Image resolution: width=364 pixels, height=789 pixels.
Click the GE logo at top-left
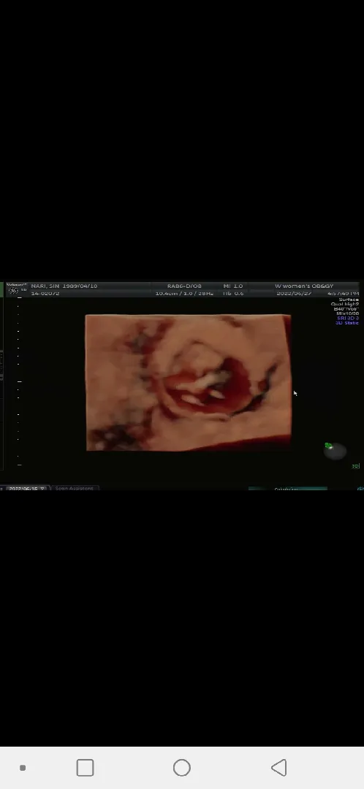point(12,289)
